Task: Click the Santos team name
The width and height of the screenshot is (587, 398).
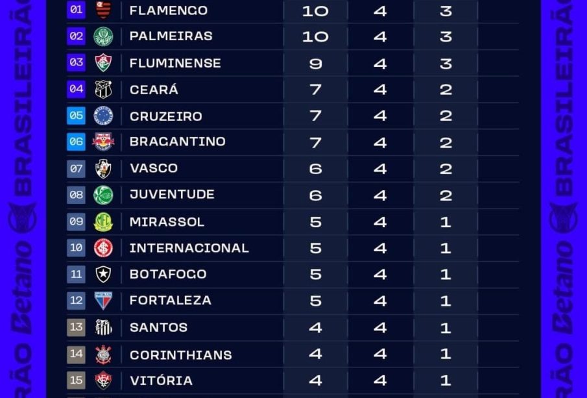Action: point(158,328)
